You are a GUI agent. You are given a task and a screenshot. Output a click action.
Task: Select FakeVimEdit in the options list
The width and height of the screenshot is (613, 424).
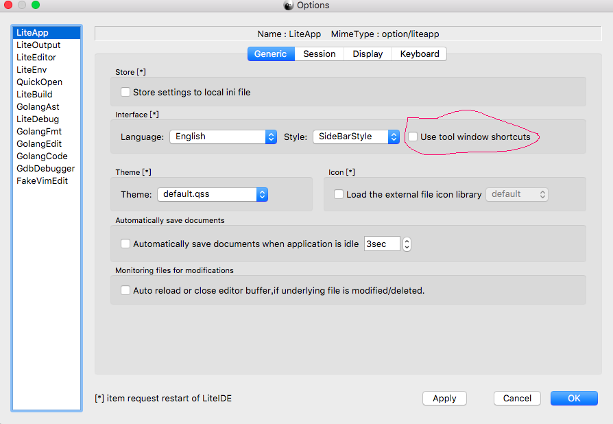(41, 180)
